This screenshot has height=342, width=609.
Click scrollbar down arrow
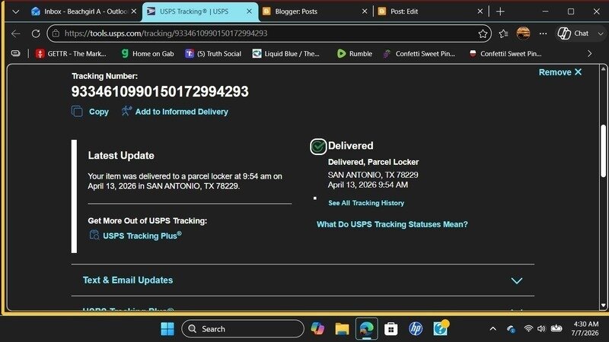(603, 306)
